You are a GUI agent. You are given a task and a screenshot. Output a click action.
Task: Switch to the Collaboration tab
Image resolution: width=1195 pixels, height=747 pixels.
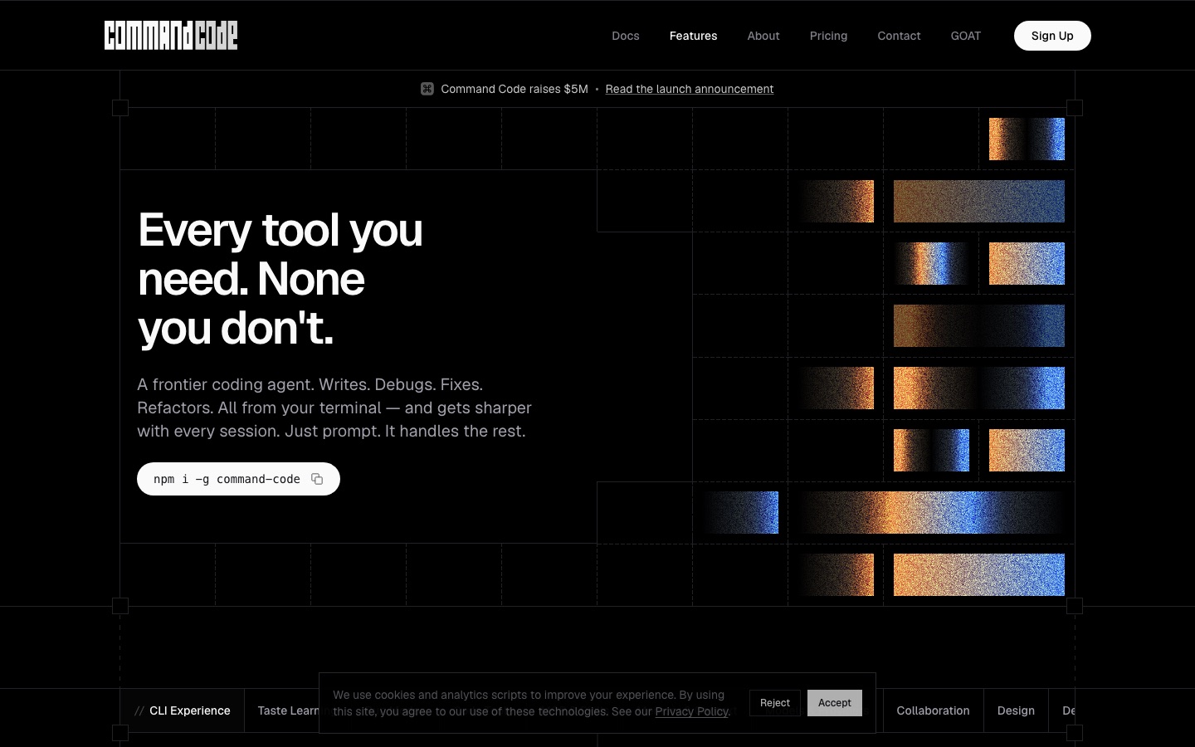[934, 710]
